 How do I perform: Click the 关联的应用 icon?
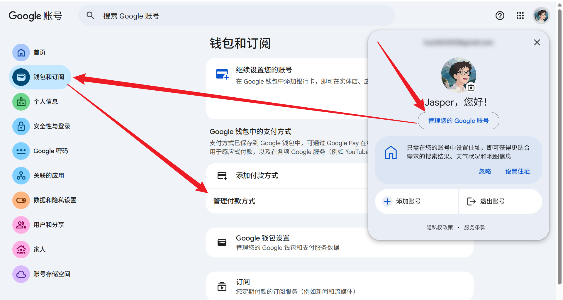coord(21,176)
